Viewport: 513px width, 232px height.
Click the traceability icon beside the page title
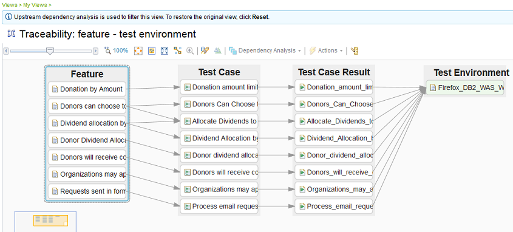coord(12,33)
